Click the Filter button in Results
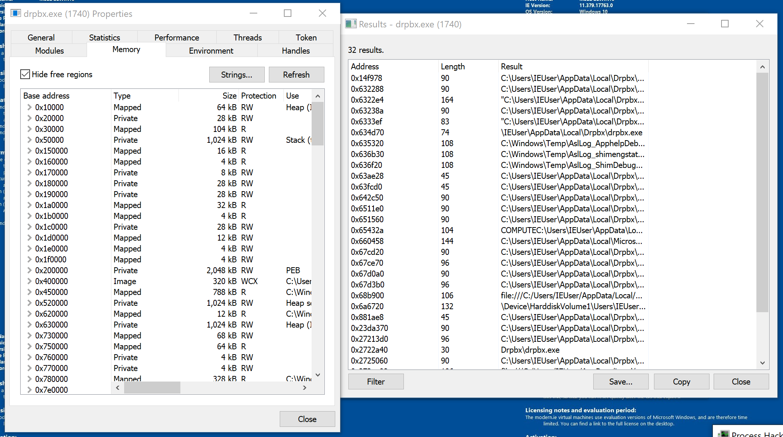Viewport: 783px width, 437px height. 376,382
